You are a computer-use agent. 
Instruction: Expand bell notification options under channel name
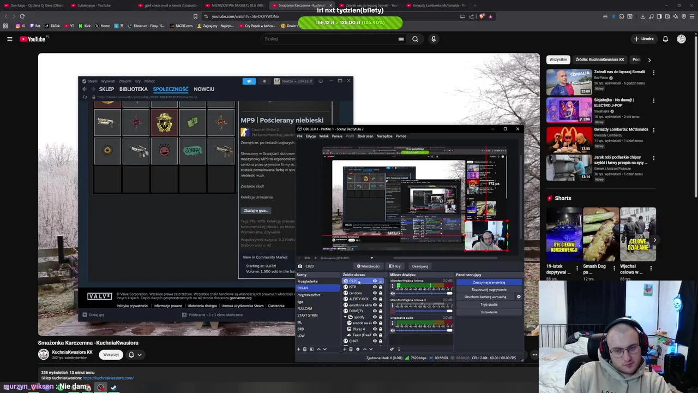pos(140,355)
